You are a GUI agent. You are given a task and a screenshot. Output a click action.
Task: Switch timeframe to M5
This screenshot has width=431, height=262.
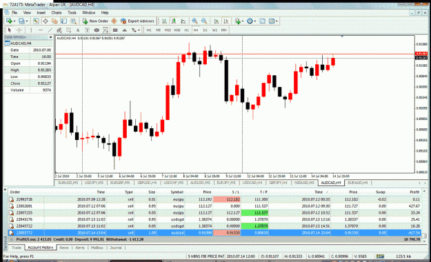coord(159,30)
